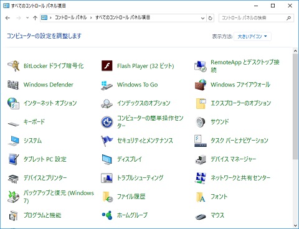This screenshot has width=299, height=229.
Task: Open the Windows To Go text link
Action: [138, 85]
